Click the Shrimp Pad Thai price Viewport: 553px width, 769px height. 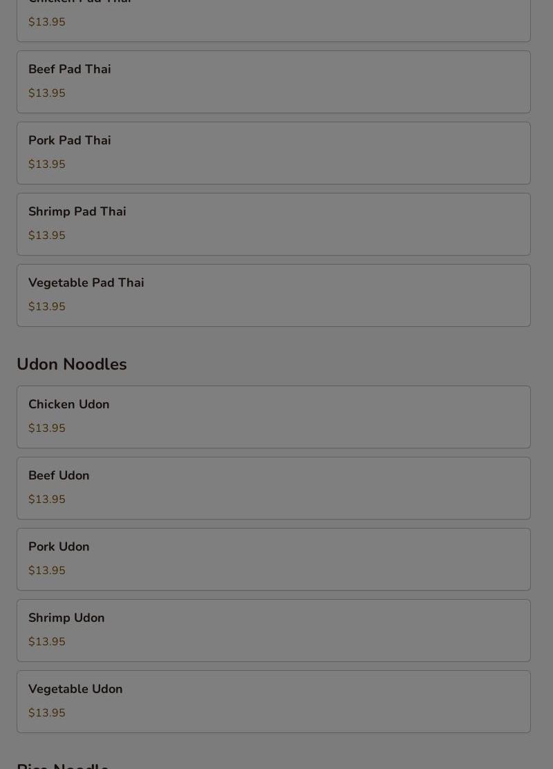(46, 236)
